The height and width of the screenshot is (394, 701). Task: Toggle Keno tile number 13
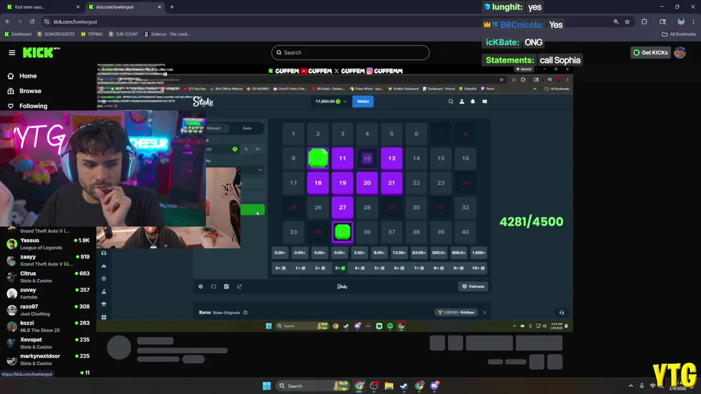click(x=392, y=158)
